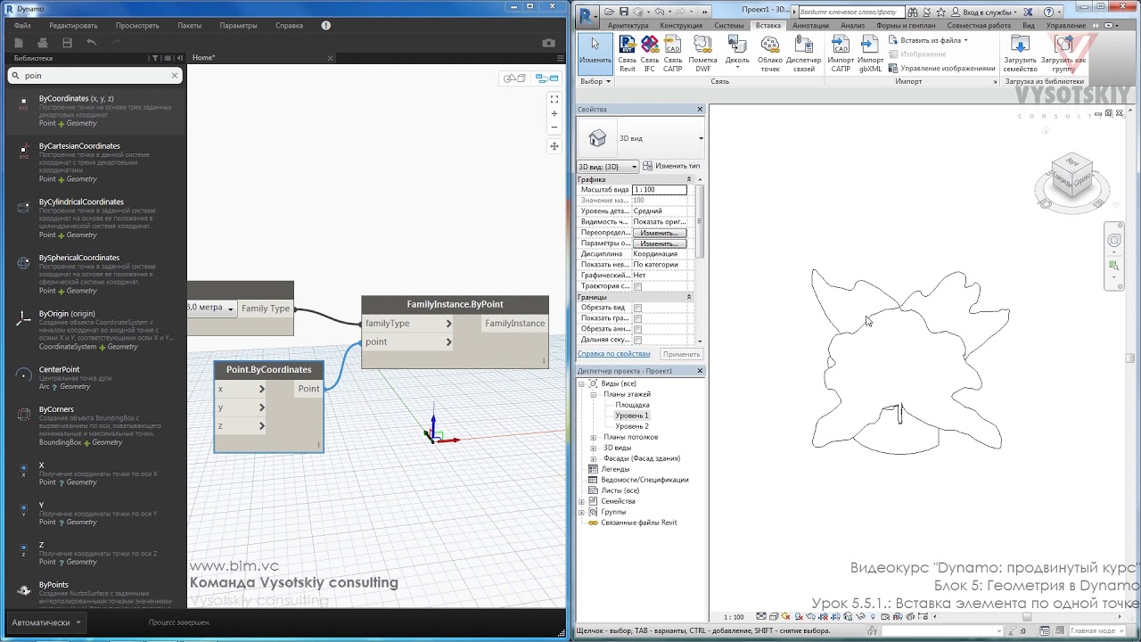Image resolution: width=1141 pixels, height=642 pixels.
Task: Click Import gbXML icon
Action: tap(870, 45)
